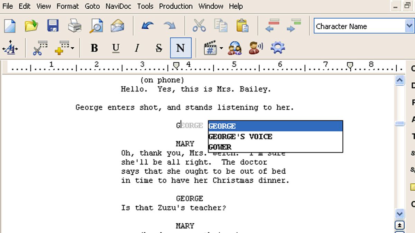Save the current script
Image resolution: width=415 pixels, height=233 pixels.
click(x=53, y=26)
